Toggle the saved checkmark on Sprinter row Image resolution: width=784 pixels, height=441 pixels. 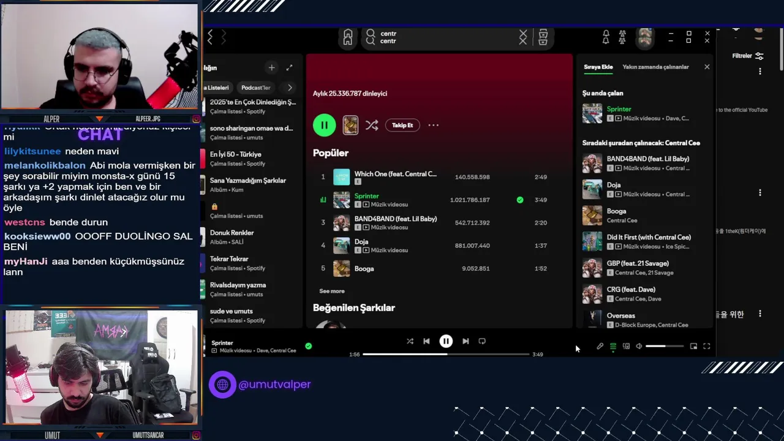520,200
